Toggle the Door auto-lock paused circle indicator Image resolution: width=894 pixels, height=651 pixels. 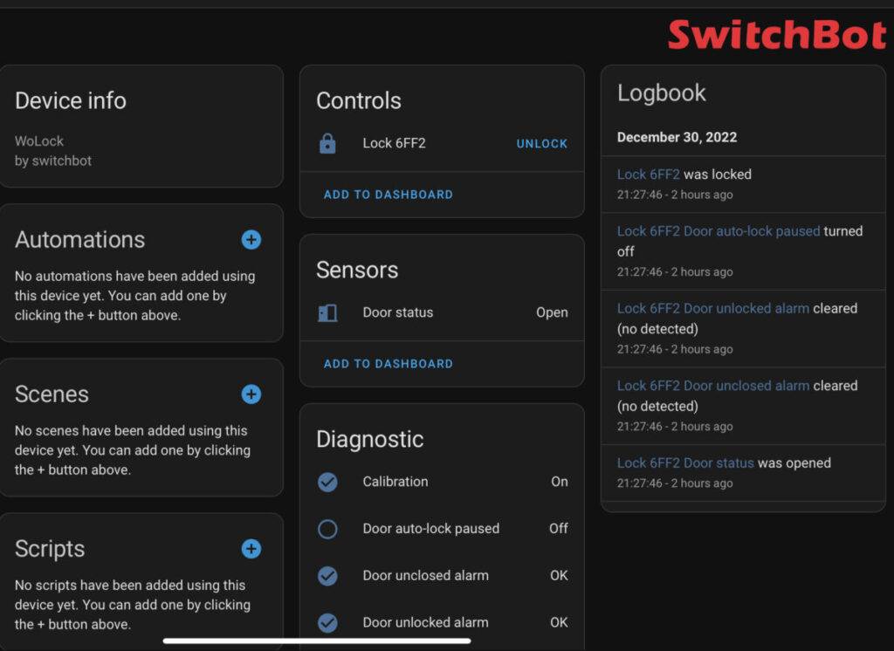327,529
